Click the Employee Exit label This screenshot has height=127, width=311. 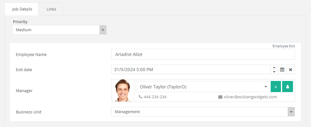(x=284, y=46)
